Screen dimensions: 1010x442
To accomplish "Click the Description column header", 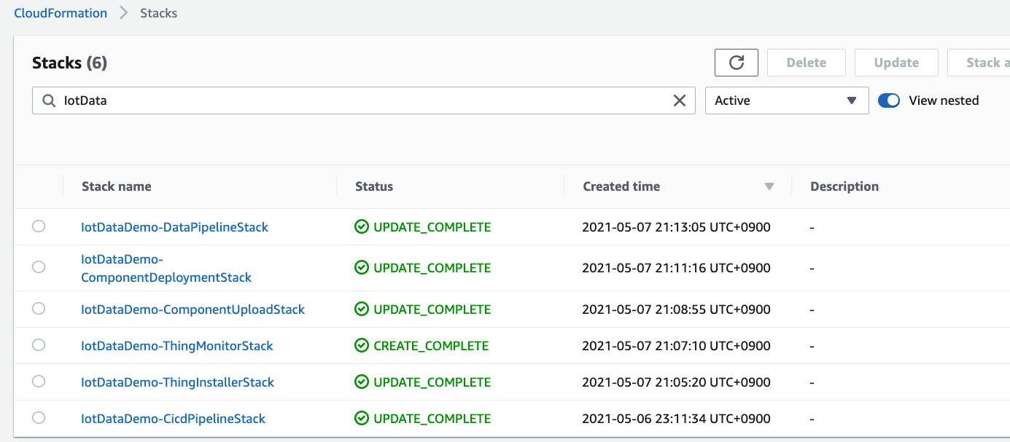I will 844,186.
